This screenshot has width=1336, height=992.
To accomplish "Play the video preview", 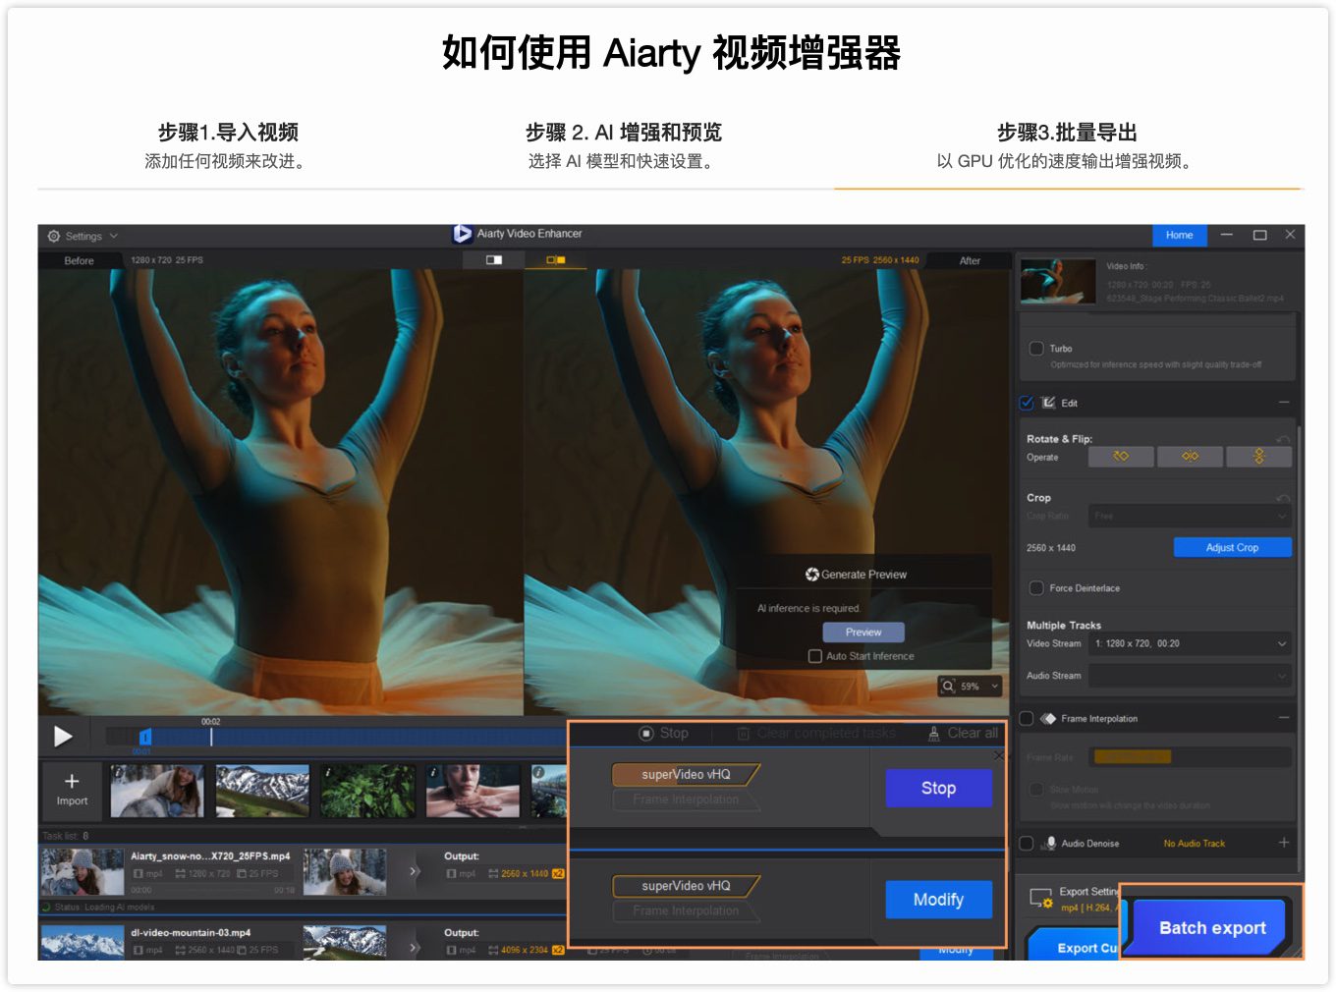I will pos(63,737).
